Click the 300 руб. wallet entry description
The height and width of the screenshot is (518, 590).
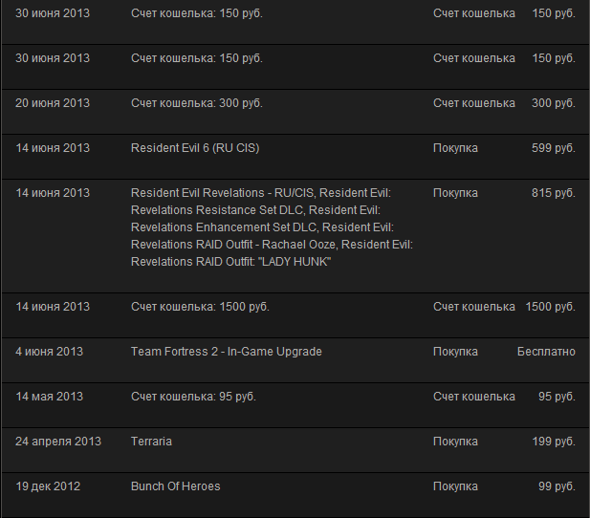196,103
